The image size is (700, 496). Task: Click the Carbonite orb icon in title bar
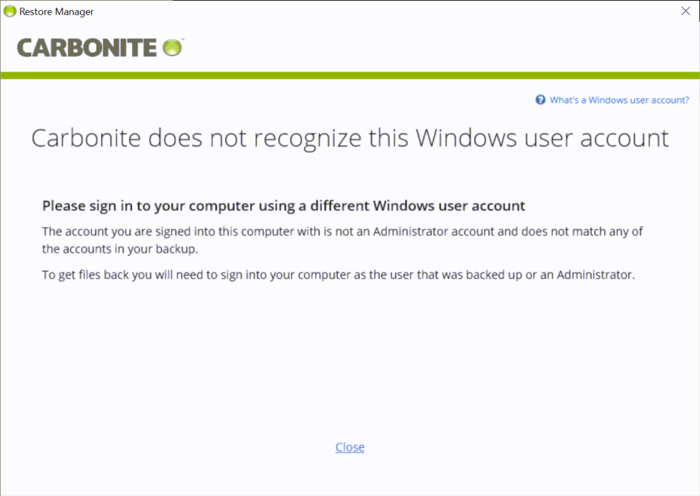(10, 11)
